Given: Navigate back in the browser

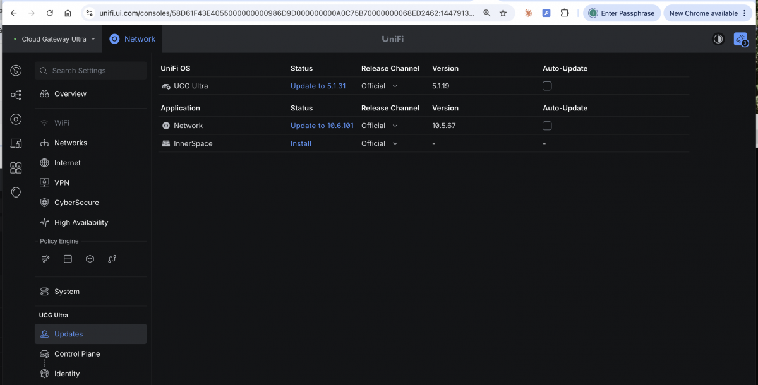Looking at the screenshot, I should (x=13, y=13).
